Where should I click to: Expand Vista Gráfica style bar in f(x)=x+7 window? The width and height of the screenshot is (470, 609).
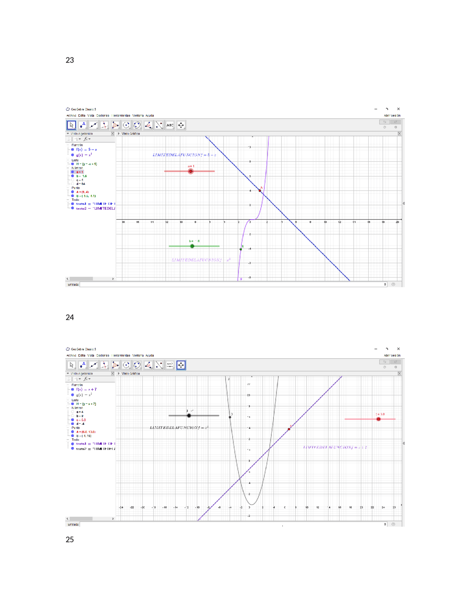click(x=119, y=374)
